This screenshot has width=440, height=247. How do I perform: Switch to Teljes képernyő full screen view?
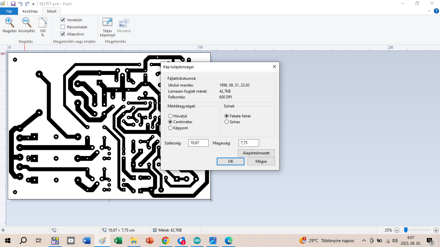point(107,27)
